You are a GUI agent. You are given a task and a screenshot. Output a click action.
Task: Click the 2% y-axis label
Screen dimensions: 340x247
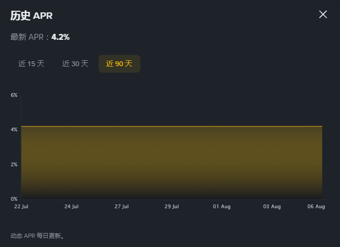14,164
